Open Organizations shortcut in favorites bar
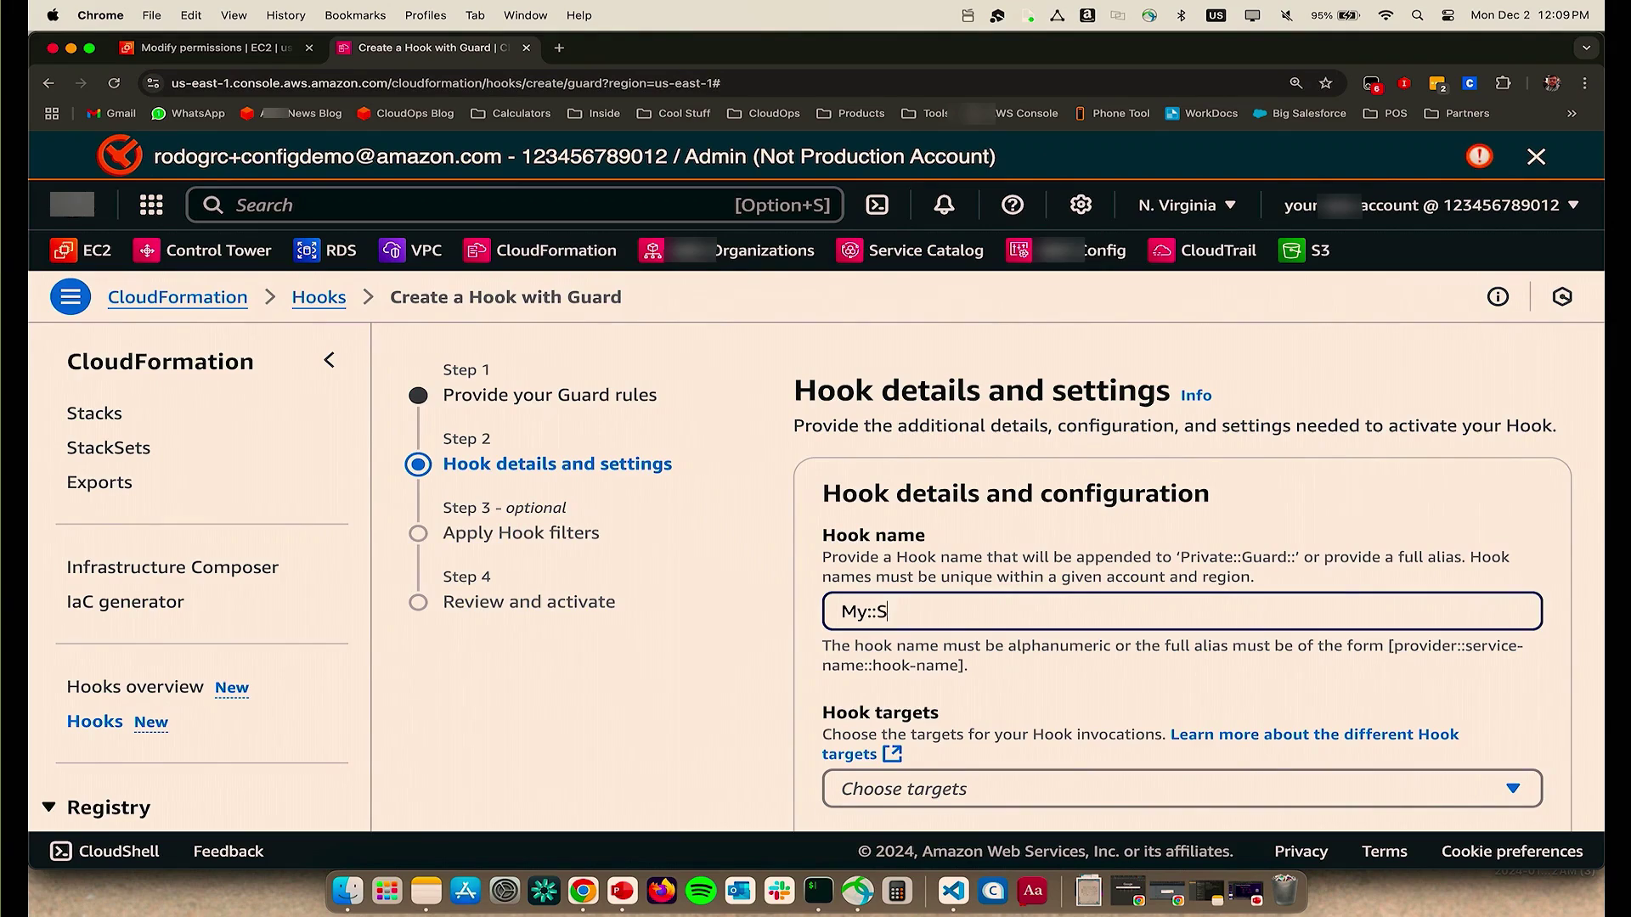This screenshot has height=917, width=1631. [x=726, y=250]
